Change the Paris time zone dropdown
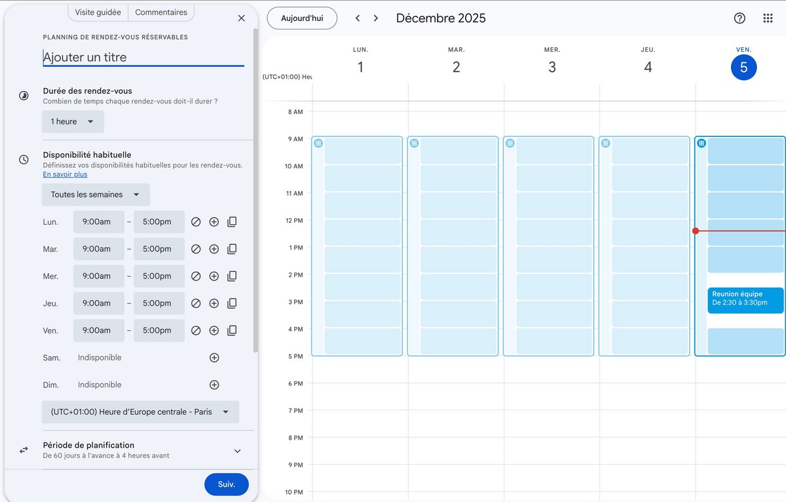Viewport: 786px width, 502px height. click(x=140, y=412)
